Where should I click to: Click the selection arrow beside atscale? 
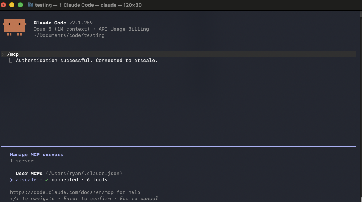pyautogui.click(x=11, y=180)
